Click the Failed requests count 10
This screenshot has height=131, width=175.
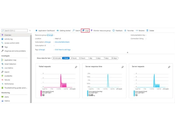tap(43, 95)
